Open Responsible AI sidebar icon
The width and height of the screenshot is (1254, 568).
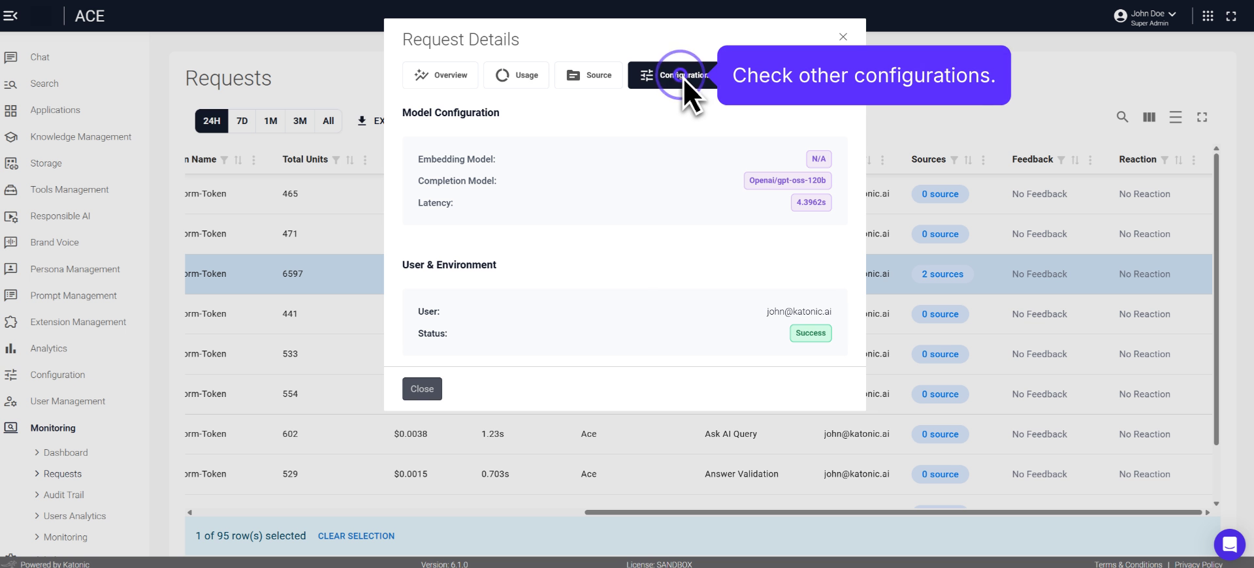tap(10, 217)
